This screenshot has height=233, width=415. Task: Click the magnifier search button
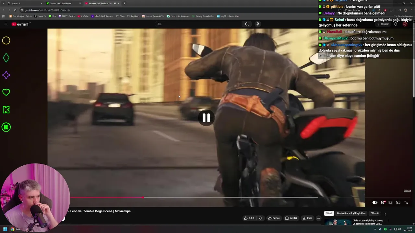tap(247, 24)
